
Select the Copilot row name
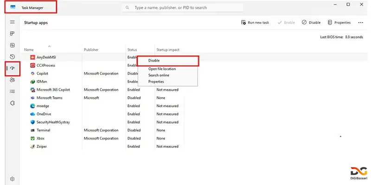42,74
